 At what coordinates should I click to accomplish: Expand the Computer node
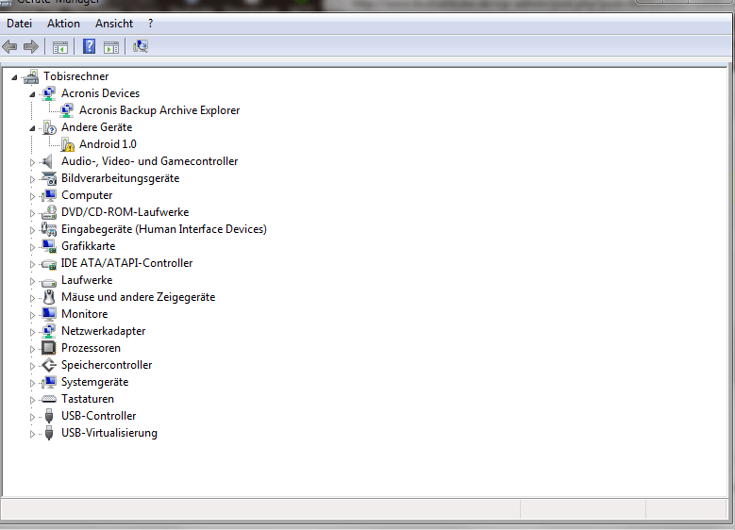click(x=32, y=196)
